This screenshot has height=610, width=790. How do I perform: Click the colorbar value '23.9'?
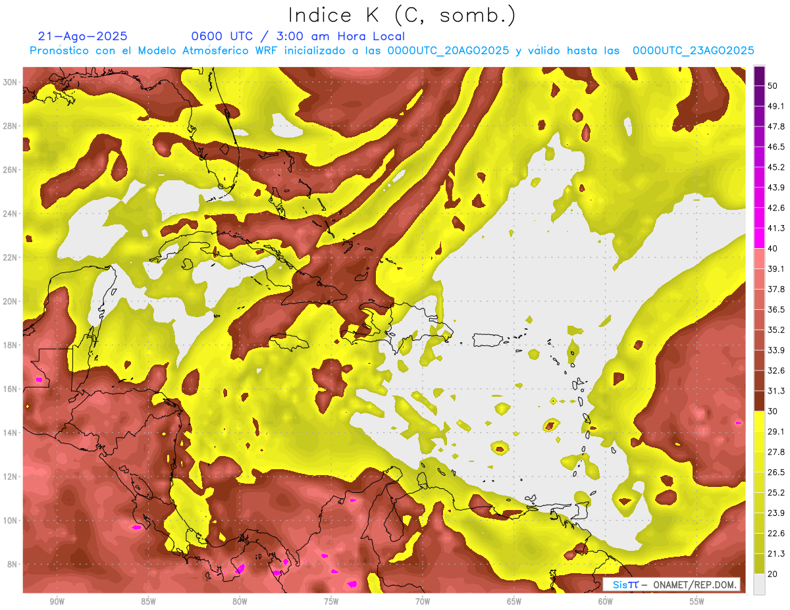776,513
